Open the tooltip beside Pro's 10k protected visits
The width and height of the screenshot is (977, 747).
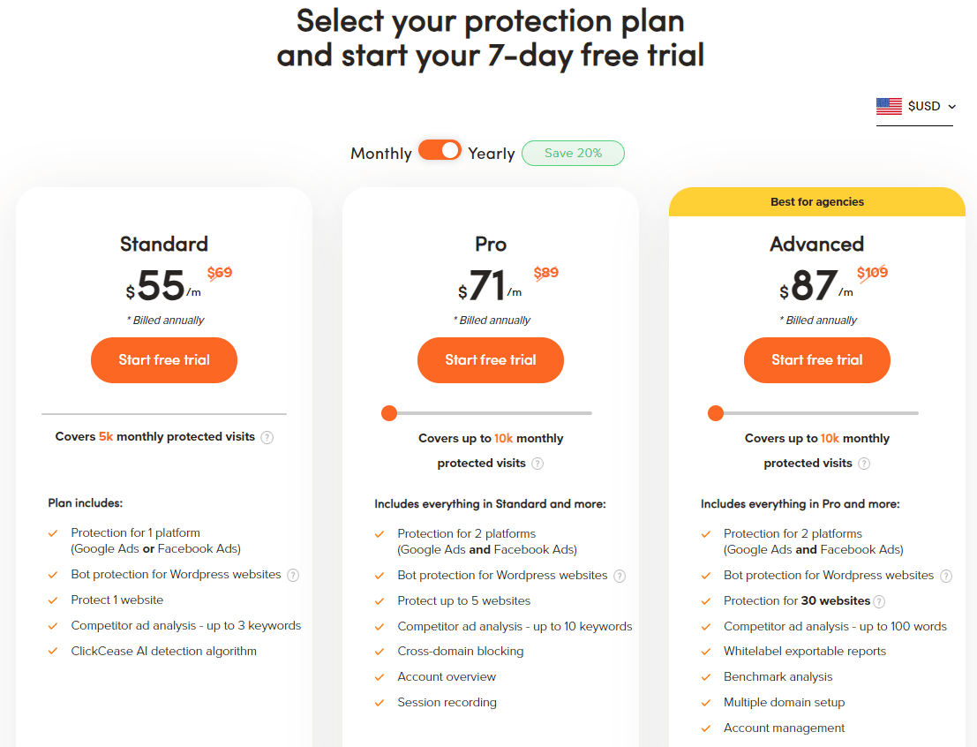point(538,463)
